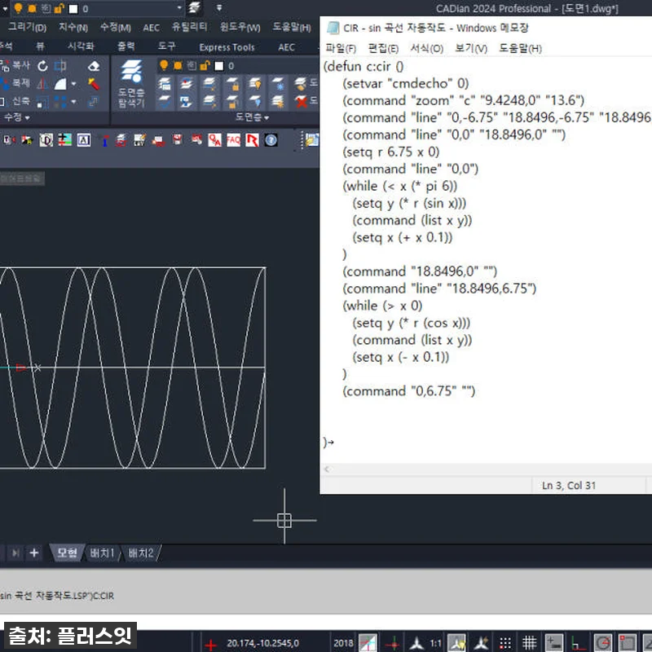The height and width of the screenshot is (652, 652).
Task: Switch to the 배치1 layout tab
Action: 102,553
